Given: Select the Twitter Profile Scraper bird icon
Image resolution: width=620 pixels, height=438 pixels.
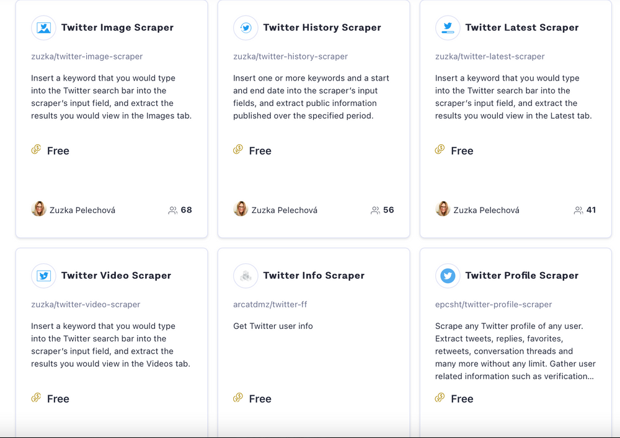Looking at the screenshot, I should pyautogui.click(x=448, y=276).
